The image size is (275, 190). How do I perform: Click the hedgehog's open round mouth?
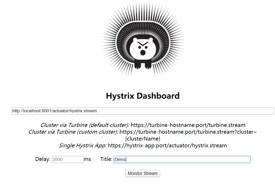143,52
